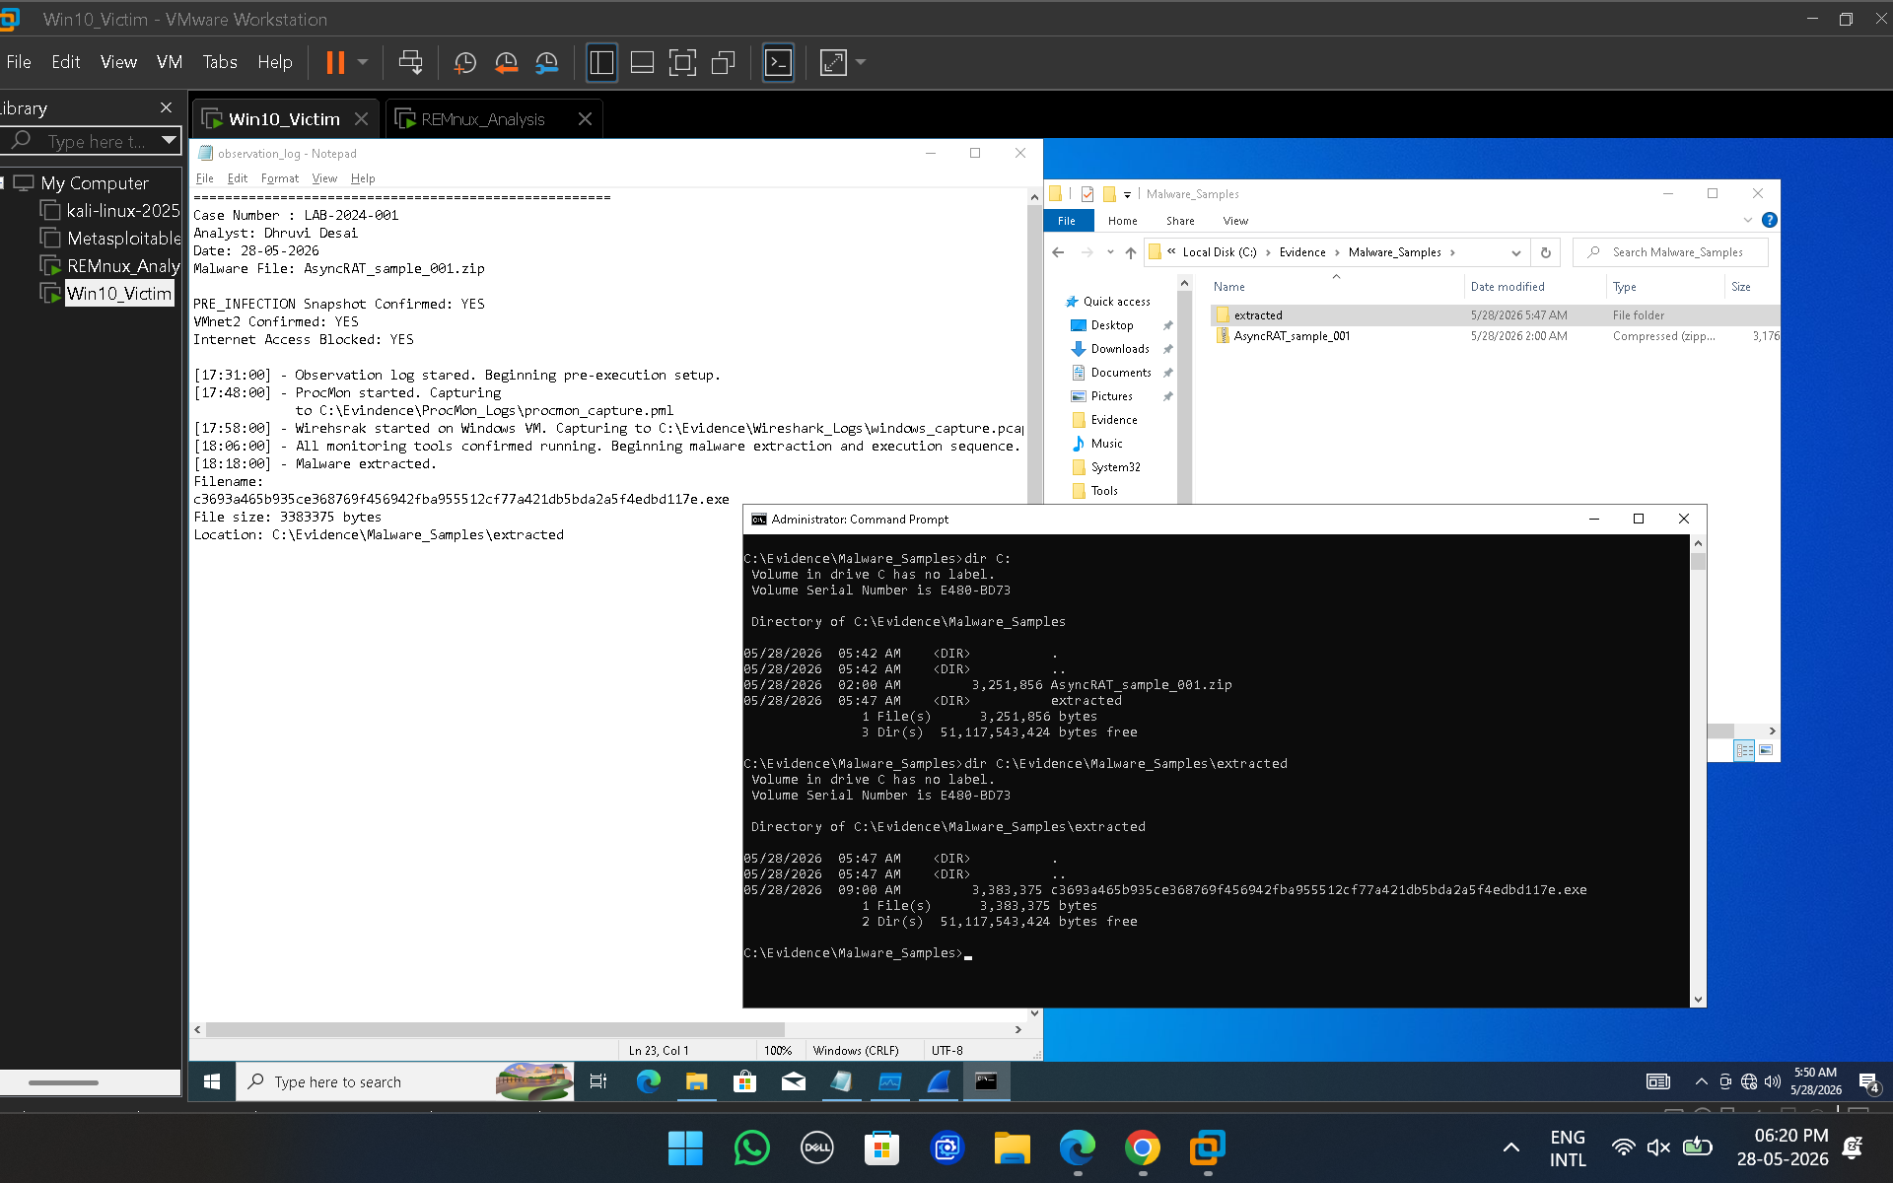This screenshot has height=1183, width=1893.
Task: Open the Notepad Format menu
Action: 280,178
